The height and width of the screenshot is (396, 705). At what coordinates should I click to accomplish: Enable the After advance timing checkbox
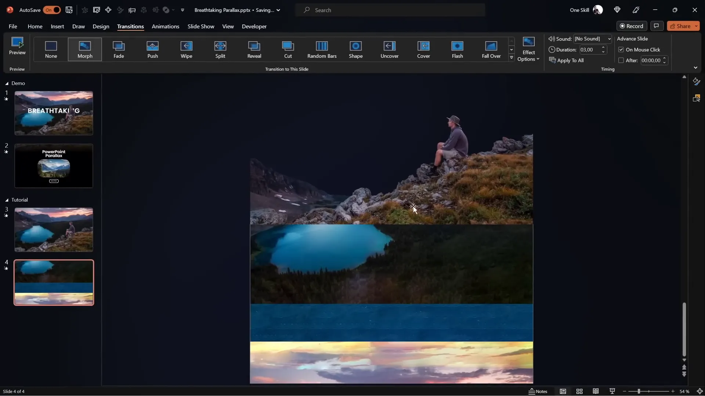tap(621, 60)
